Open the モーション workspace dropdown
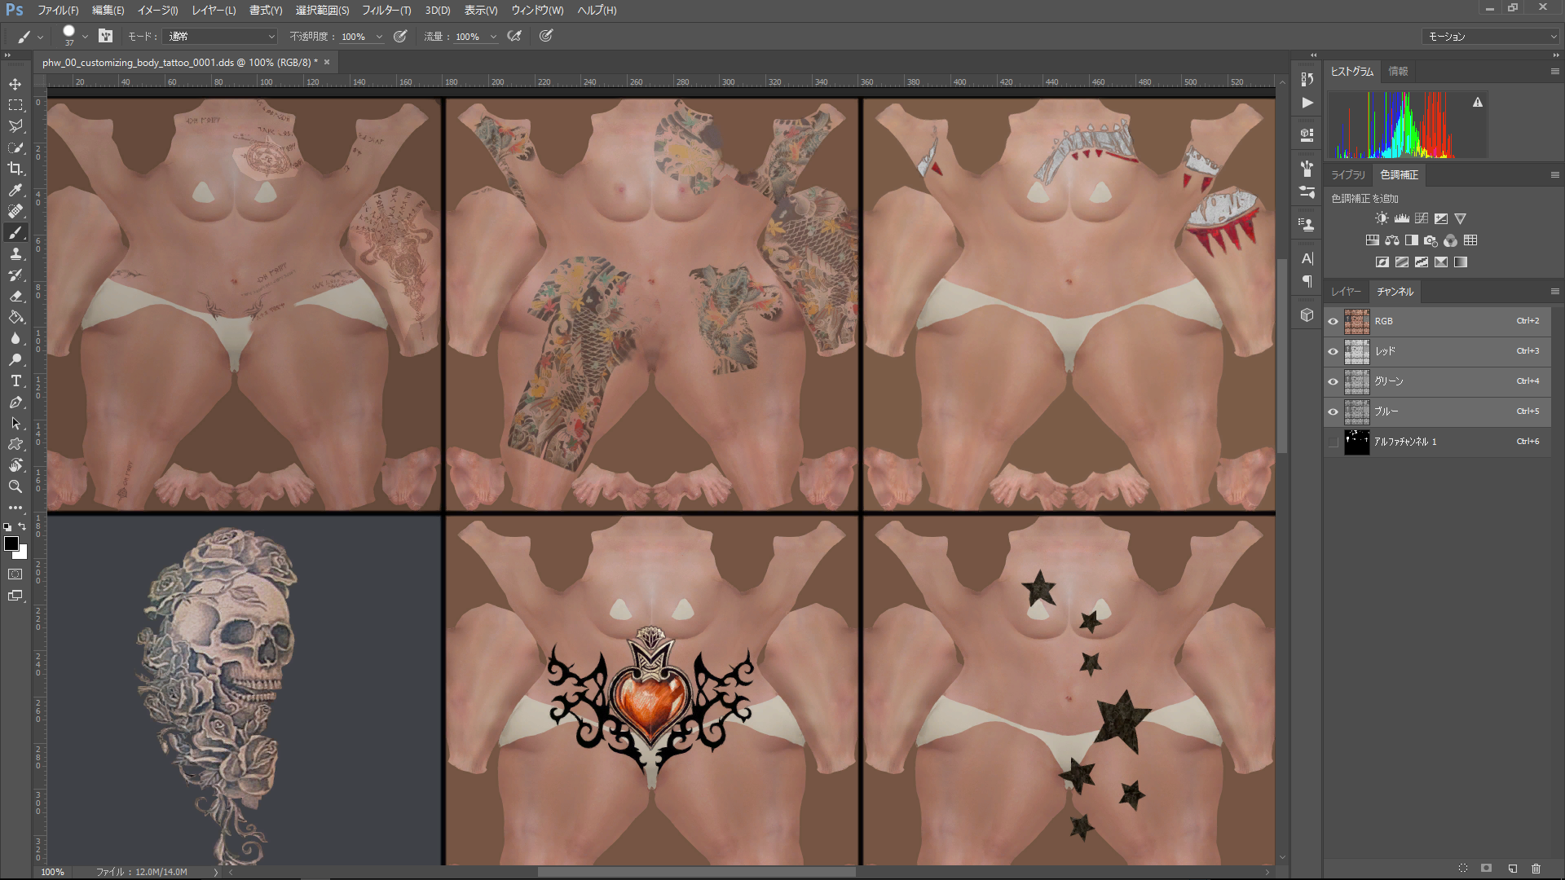The width and height of the screenshot is (1565, 880). [x=1491, y=37]
